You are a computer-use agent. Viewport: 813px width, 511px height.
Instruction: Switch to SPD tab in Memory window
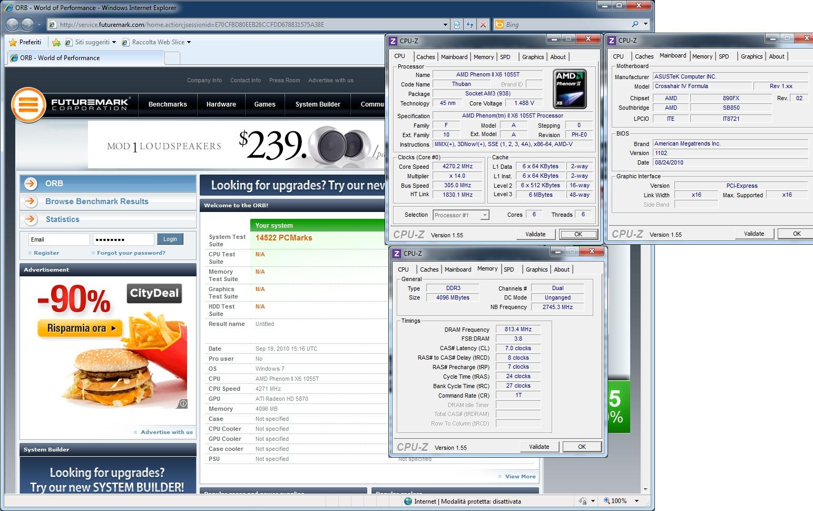(508, 269)
